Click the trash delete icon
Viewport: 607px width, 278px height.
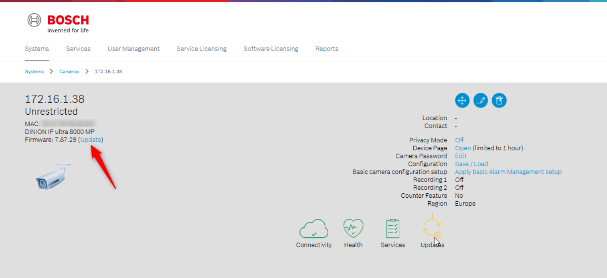(x=499, y=100)
